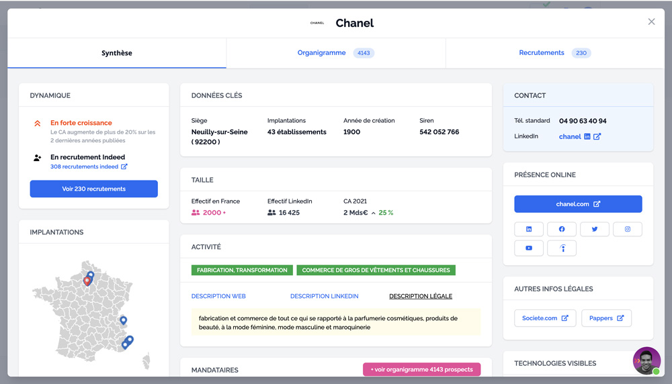Click the strong-growth double chevron icon

37,124
